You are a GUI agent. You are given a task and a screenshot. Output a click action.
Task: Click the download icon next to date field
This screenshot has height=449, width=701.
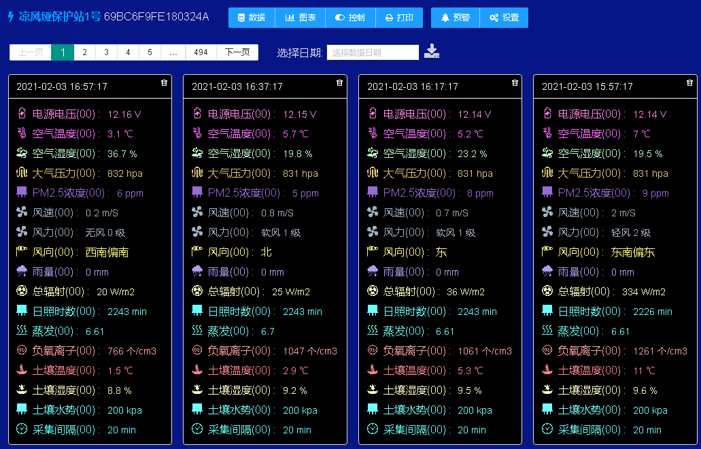[432, 52]
